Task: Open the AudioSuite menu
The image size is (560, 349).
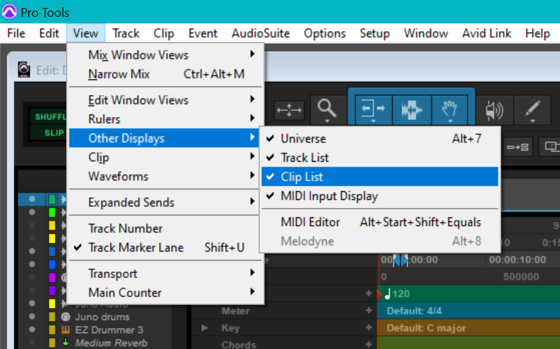Action: pos(261,33)
